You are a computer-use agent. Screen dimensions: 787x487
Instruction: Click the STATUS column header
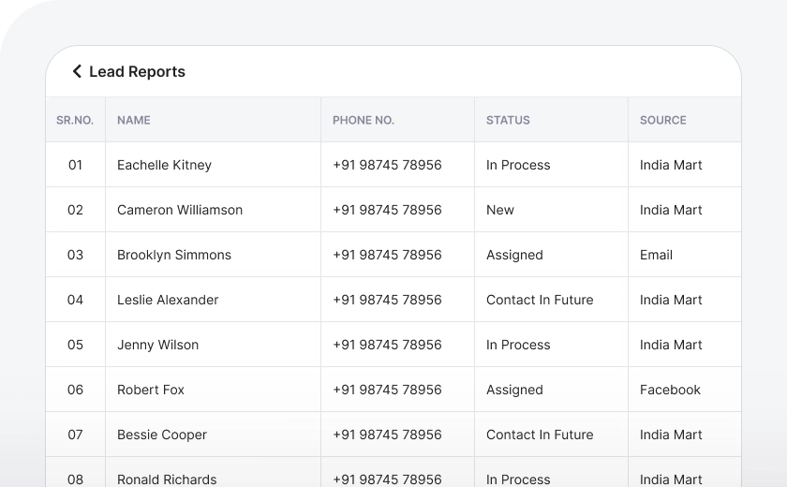(x=508, y=120)
